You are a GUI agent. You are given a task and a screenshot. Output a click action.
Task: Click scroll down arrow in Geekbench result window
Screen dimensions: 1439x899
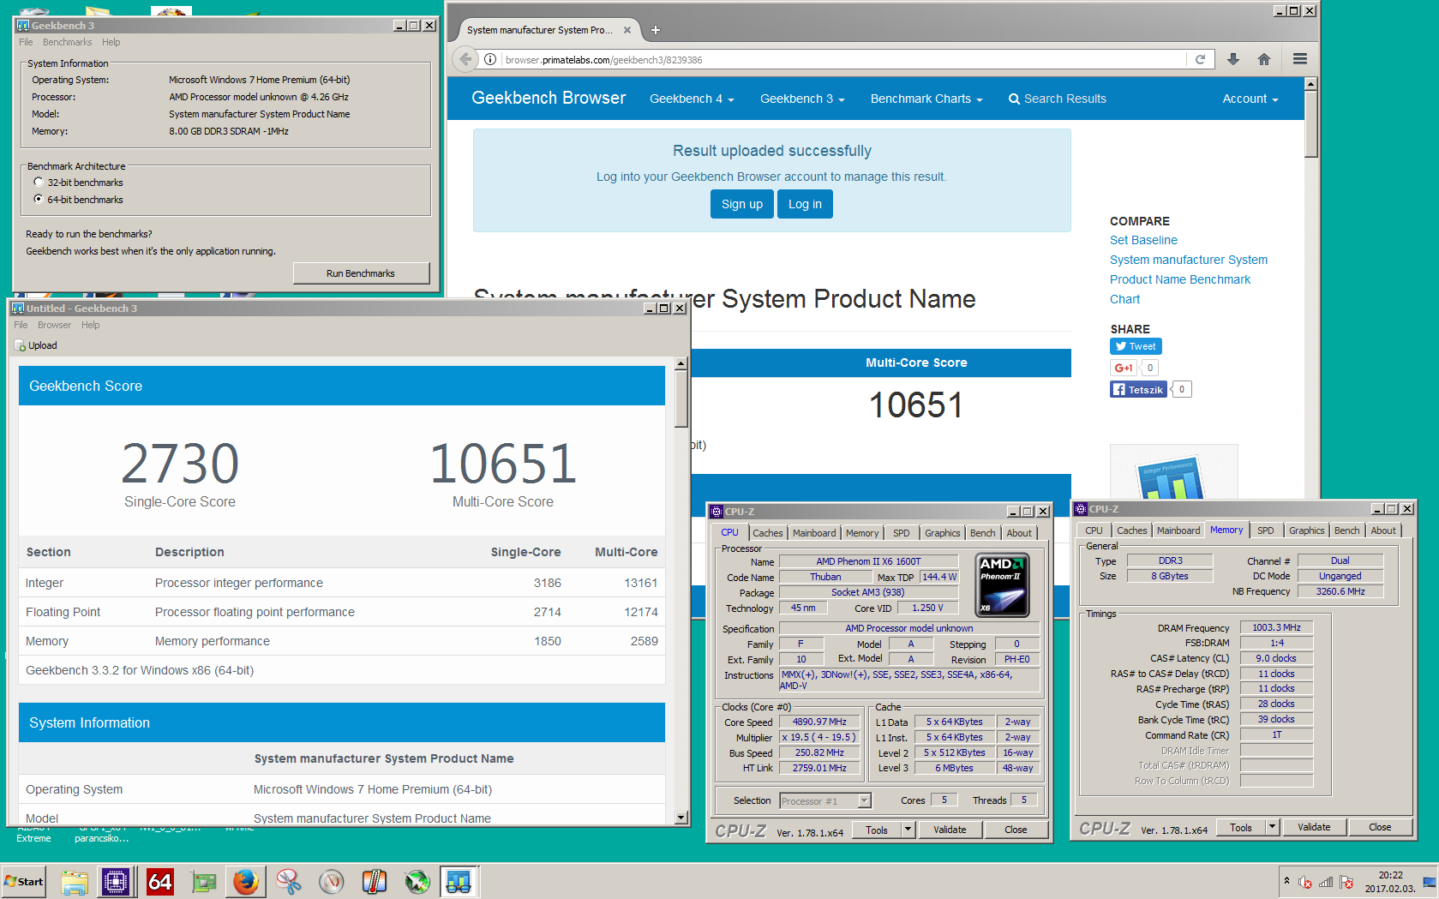(681, 818)
